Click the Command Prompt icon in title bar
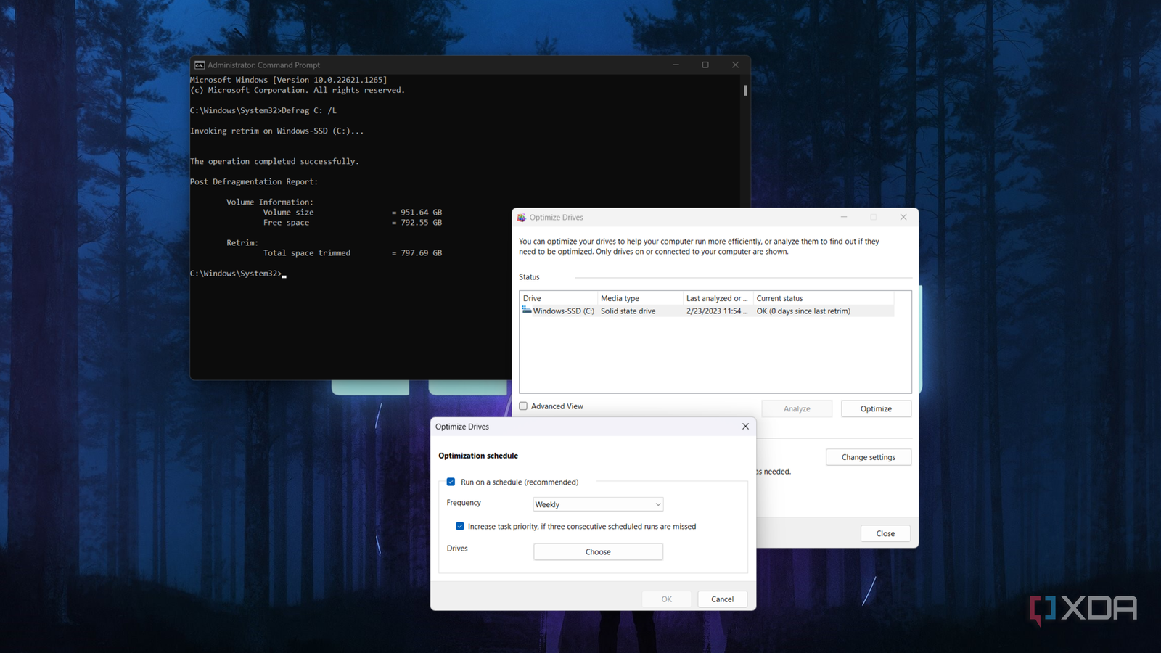The height and width of the screenshot is (653, 1161). coord(200,65)
